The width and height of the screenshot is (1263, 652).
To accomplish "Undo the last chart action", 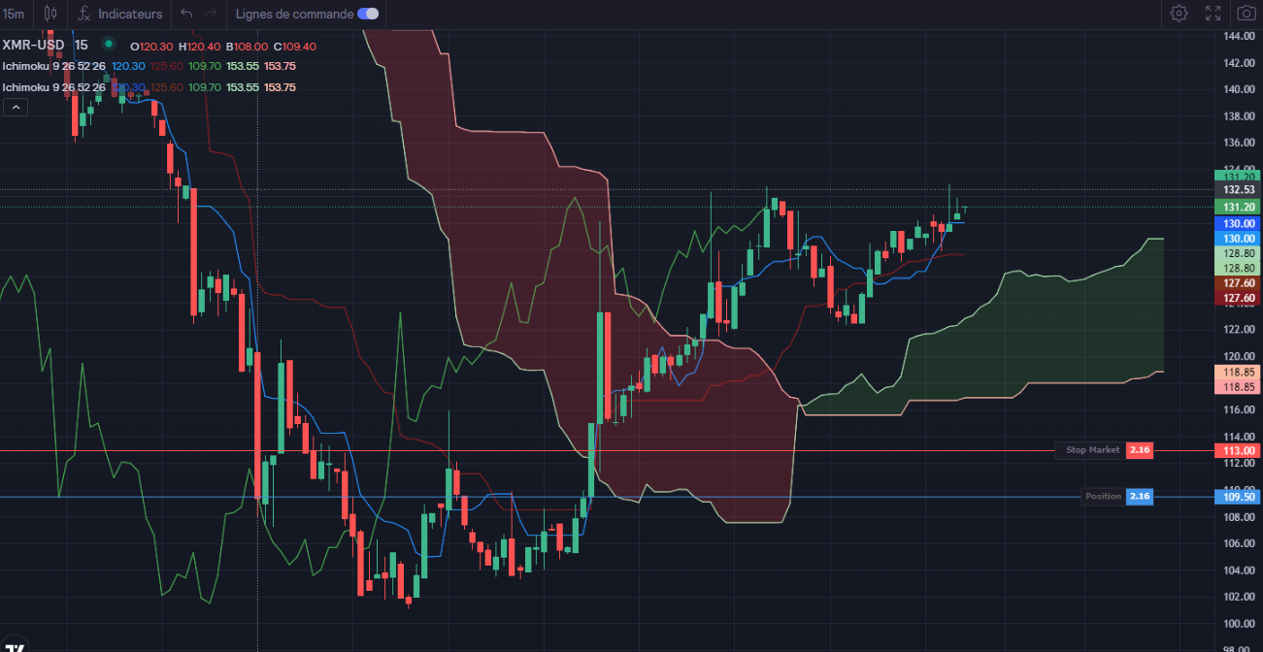I will [x=186, y=14].
